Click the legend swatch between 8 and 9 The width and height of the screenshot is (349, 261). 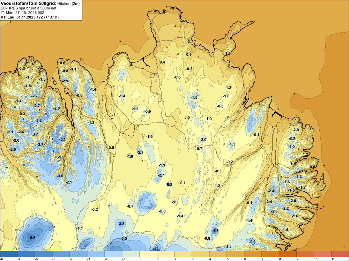288,254
